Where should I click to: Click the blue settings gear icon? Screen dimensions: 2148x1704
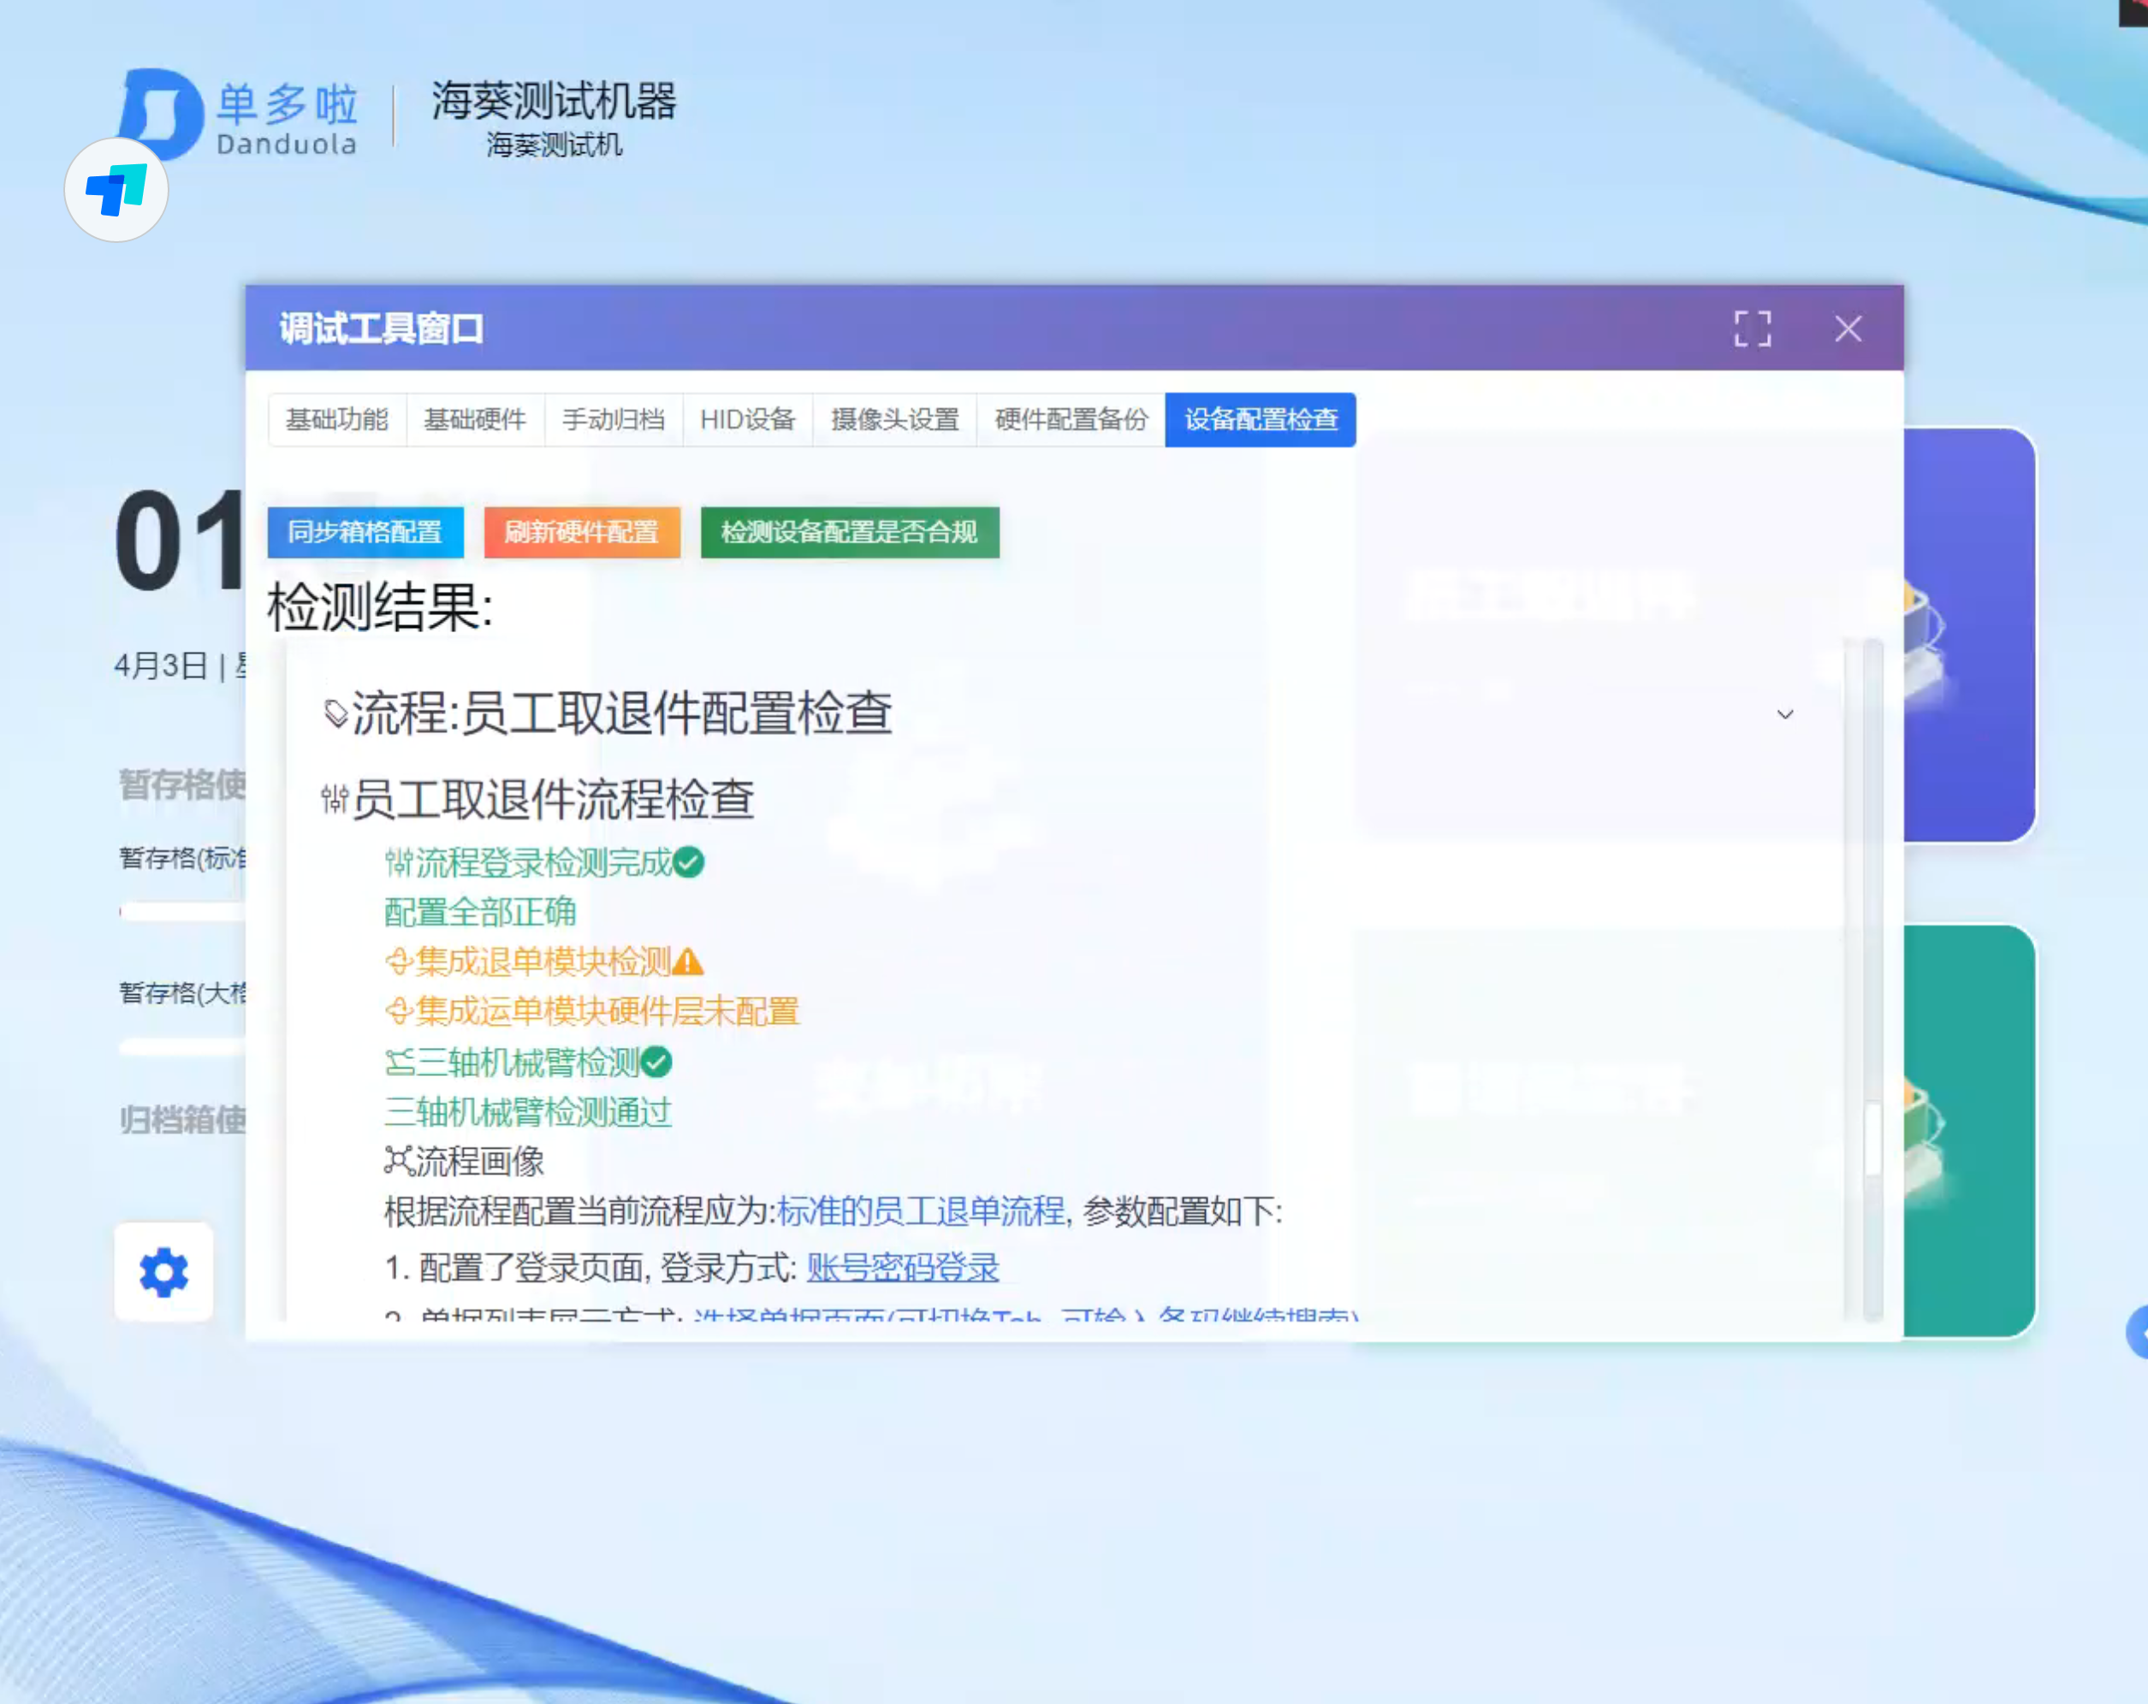point(163,1272)
